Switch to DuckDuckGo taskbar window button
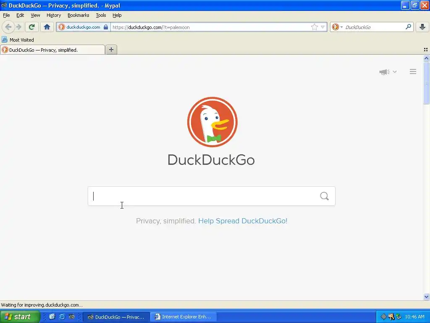Viewport: 430px width, 323px height. [116, 317]
